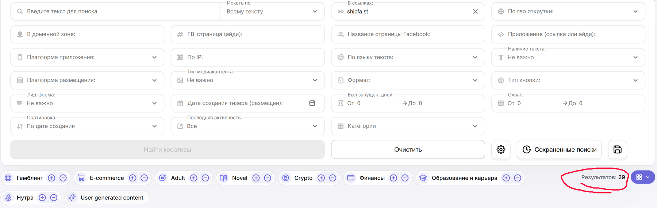Expand the Тип кнопки dropdown
The width and height of the screenshot is (657, 208).
pyautogui.click(x=568, y=80)
